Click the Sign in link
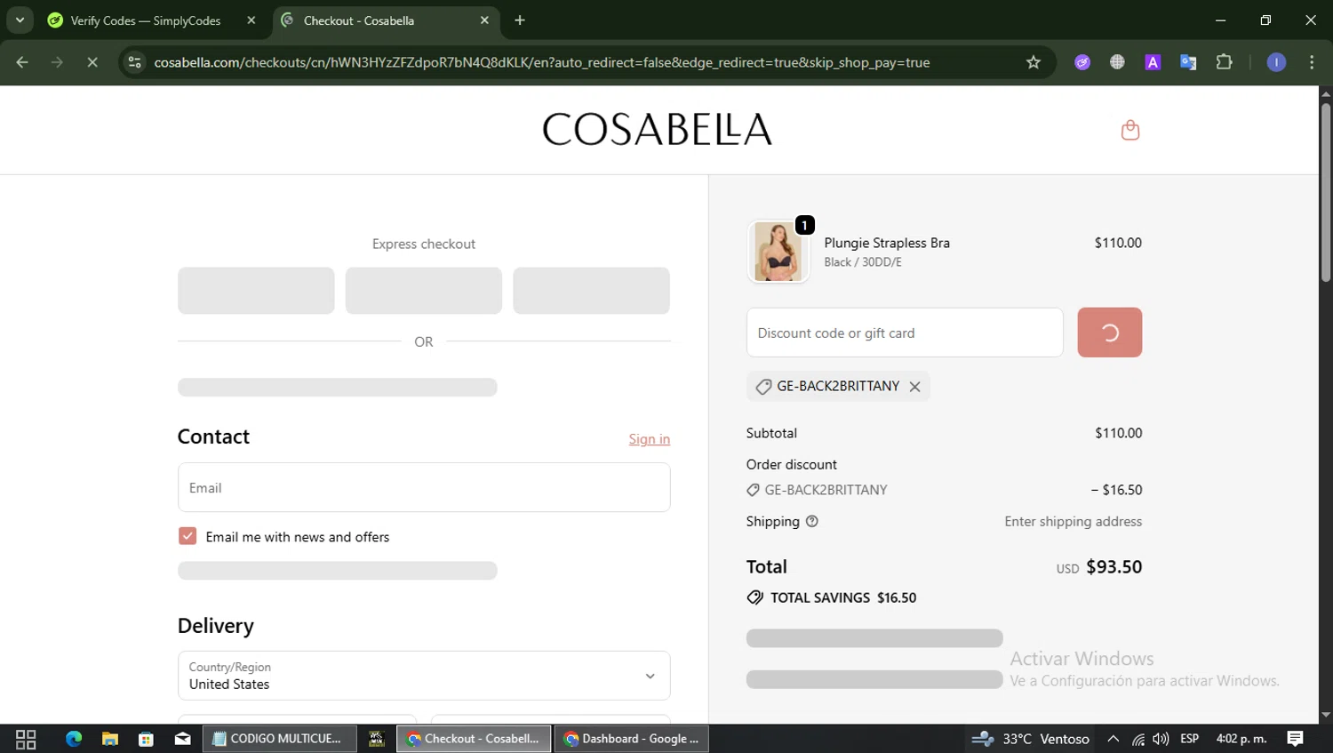The height and width of the screenshot is (753, 1333). point(650,439)
